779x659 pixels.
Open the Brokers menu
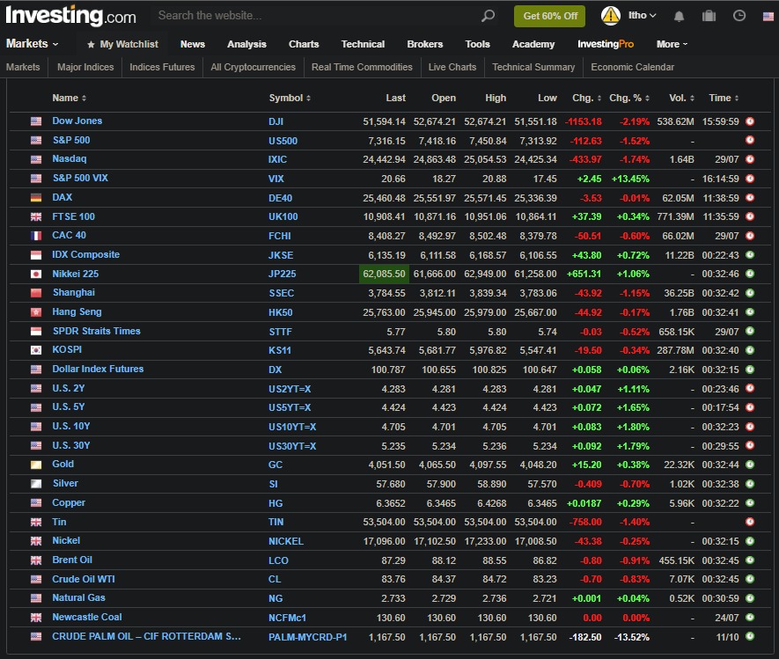pyautogui.click(x=425, y=44)
